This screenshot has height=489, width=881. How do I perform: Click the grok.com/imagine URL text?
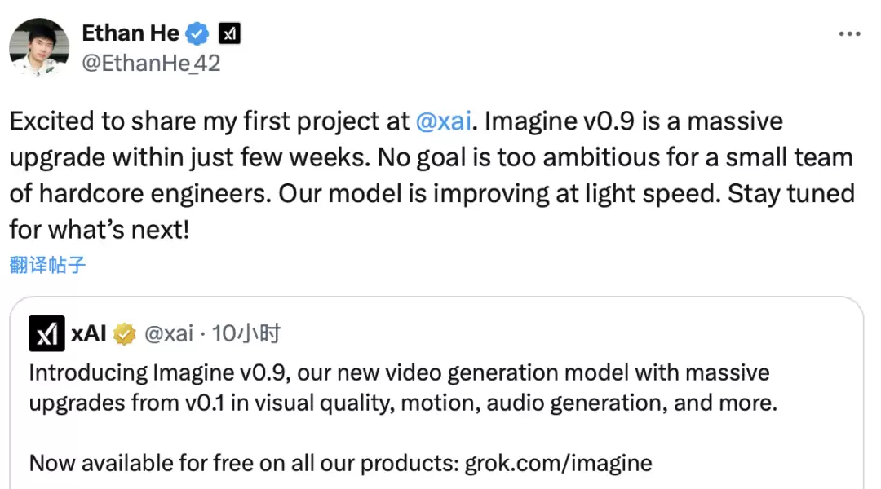pyautogui.click(x=558, y=464)
